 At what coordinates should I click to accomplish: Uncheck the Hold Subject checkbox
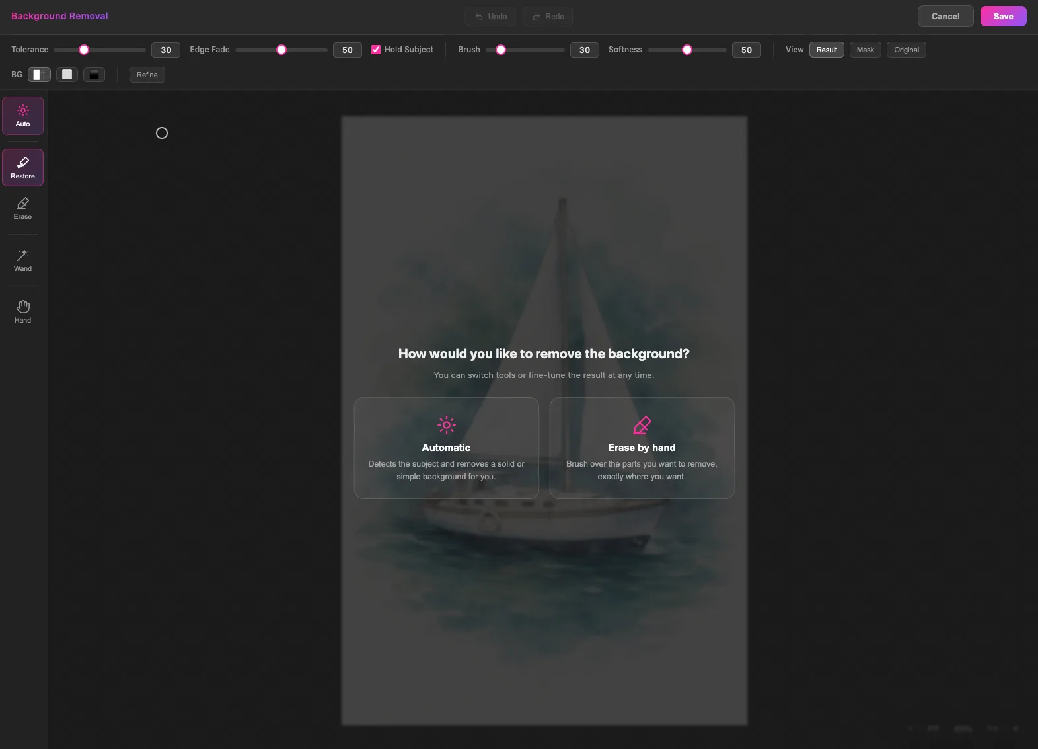[376, 50]
